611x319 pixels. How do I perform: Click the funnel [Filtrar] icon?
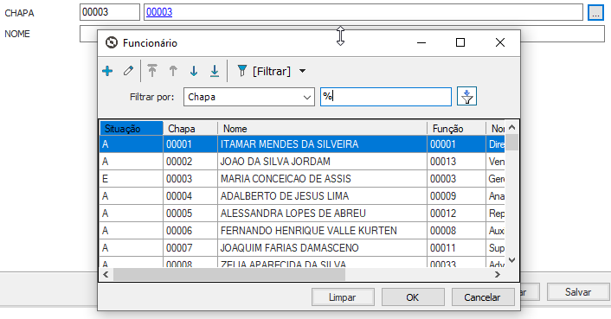(x=242, y=71)
